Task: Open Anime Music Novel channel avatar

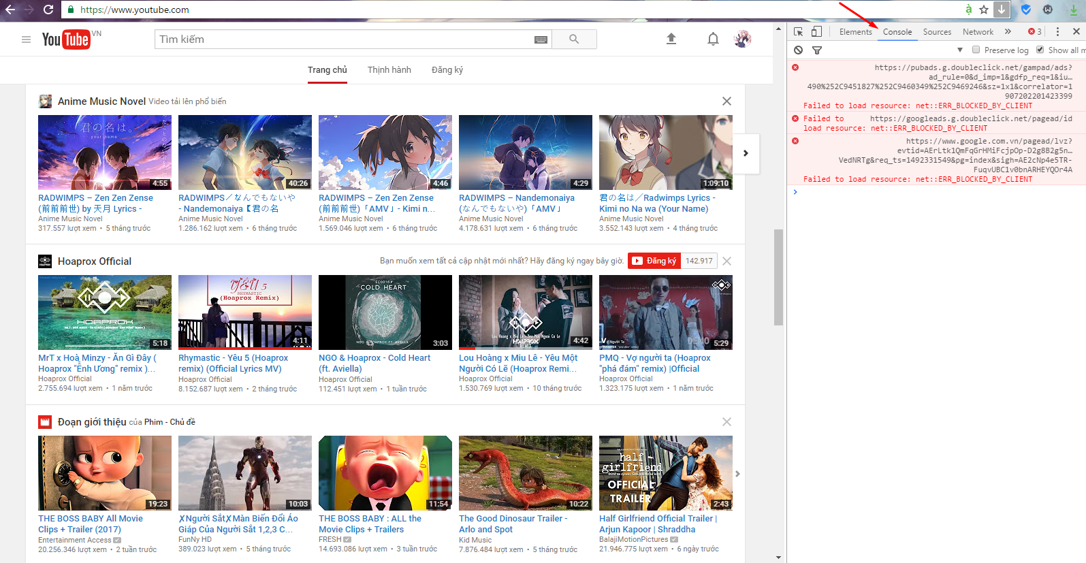Action: [45, 101]
